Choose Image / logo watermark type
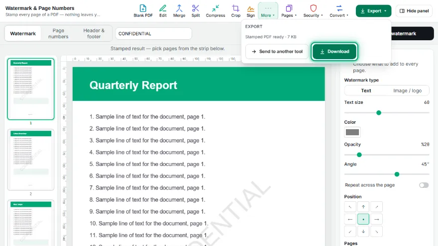The height and width of the screenshot is (246, 438). tap(407, 90)
